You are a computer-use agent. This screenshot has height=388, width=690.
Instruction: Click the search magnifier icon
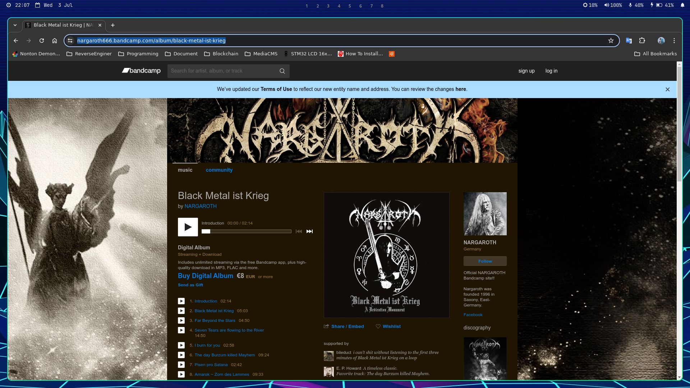pyautogui.click(x=282, y=71)
